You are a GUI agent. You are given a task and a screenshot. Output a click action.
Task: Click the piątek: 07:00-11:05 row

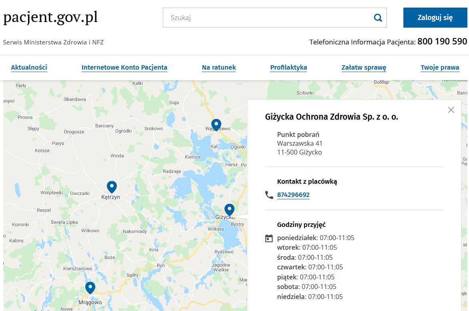coord(306,277)
